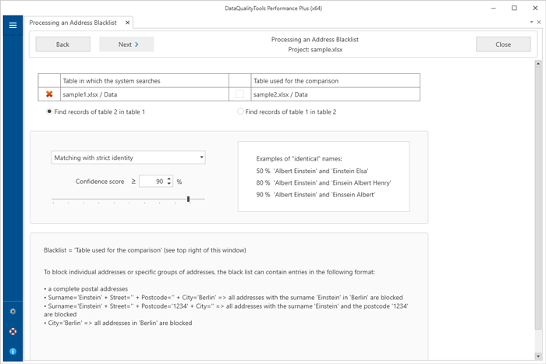Click the Table used for the comparison header

coord(335,81)
